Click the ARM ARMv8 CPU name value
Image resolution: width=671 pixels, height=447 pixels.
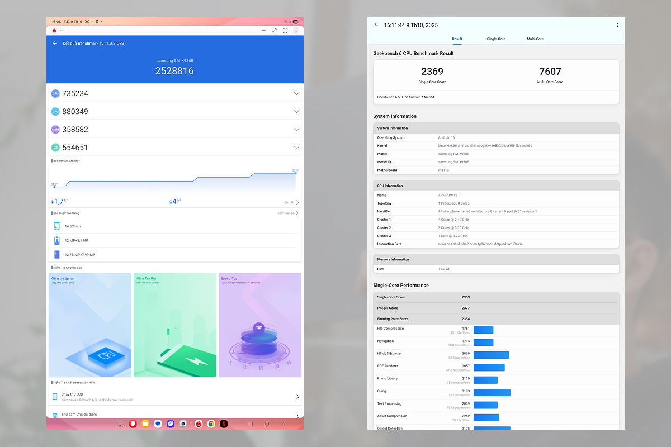point(448,195)
